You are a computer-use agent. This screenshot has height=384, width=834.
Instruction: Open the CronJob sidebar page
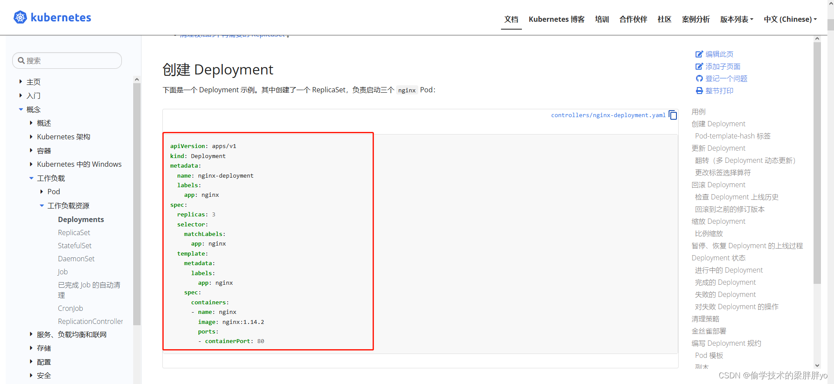pos(71,308)
